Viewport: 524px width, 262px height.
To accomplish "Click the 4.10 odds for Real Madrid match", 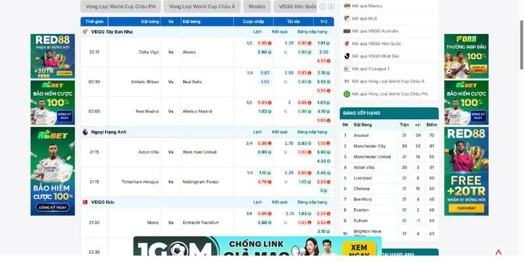I will pos(324,111).
